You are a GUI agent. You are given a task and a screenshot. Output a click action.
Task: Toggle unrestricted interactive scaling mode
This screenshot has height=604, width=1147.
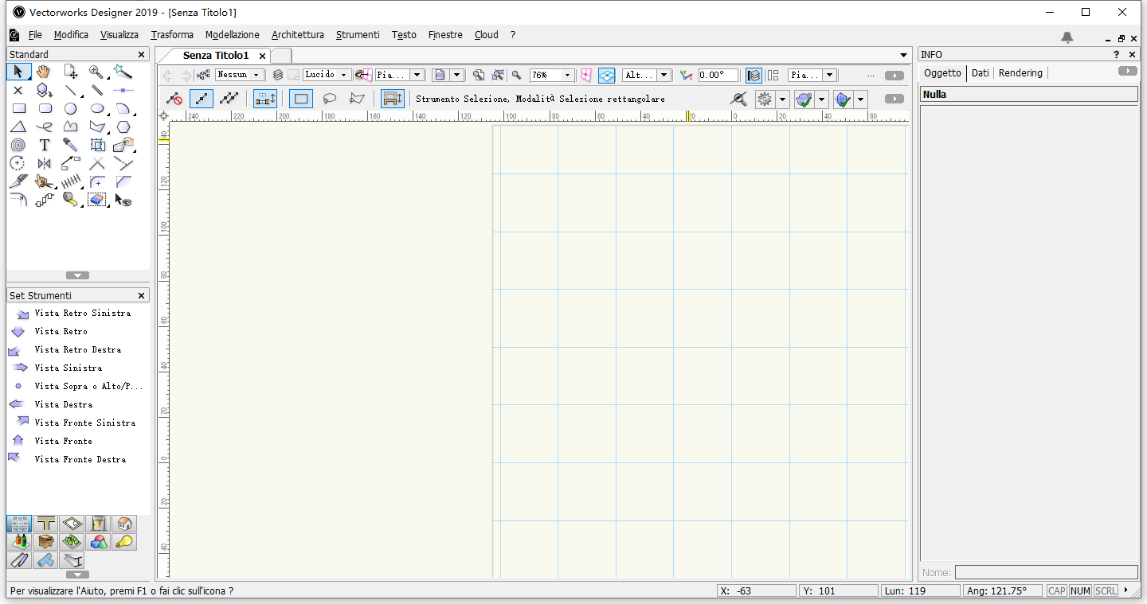229,99
